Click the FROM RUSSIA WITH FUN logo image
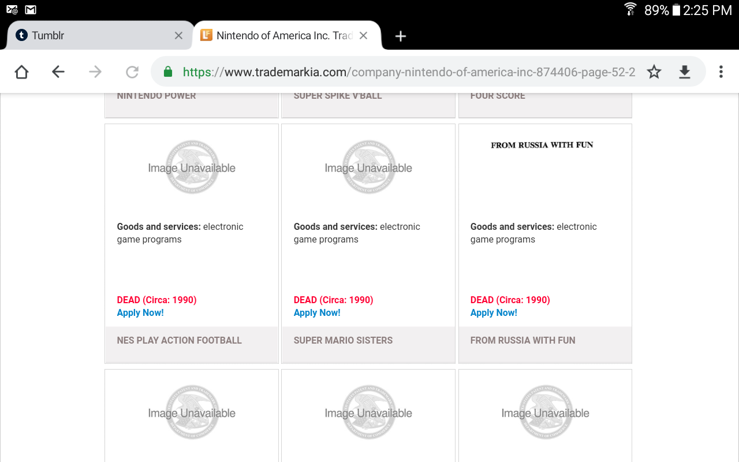Image resolution: width=739 pixels, height=462 pixels. click(x=542, y=145)
